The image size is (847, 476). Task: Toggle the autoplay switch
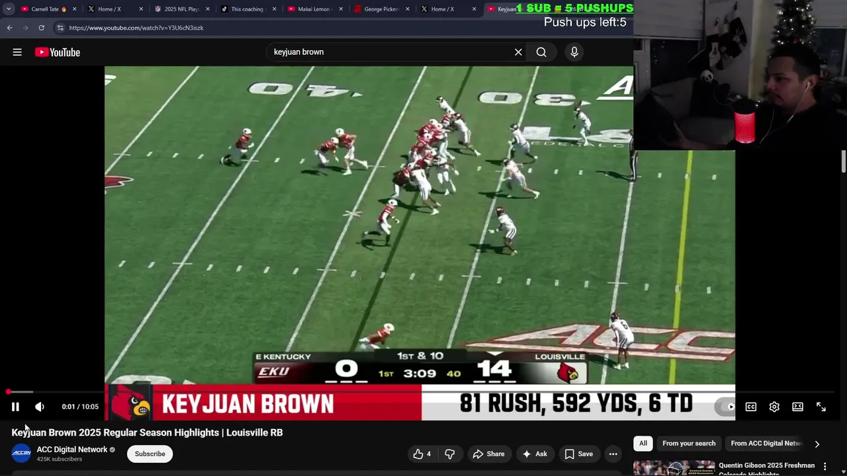(x=726, y=407)
